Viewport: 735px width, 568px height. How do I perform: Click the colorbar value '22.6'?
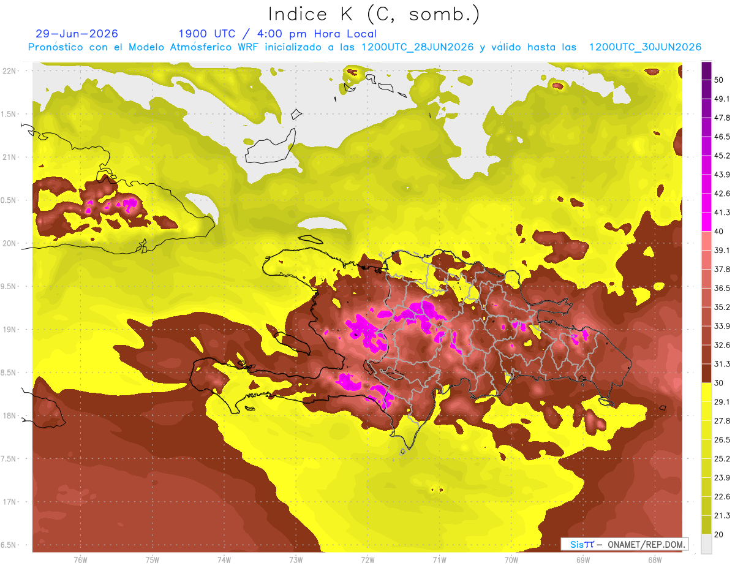point(722,497)
